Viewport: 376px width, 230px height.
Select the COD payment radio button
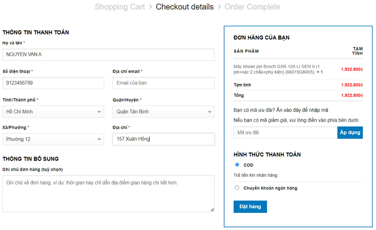(237, 165)
